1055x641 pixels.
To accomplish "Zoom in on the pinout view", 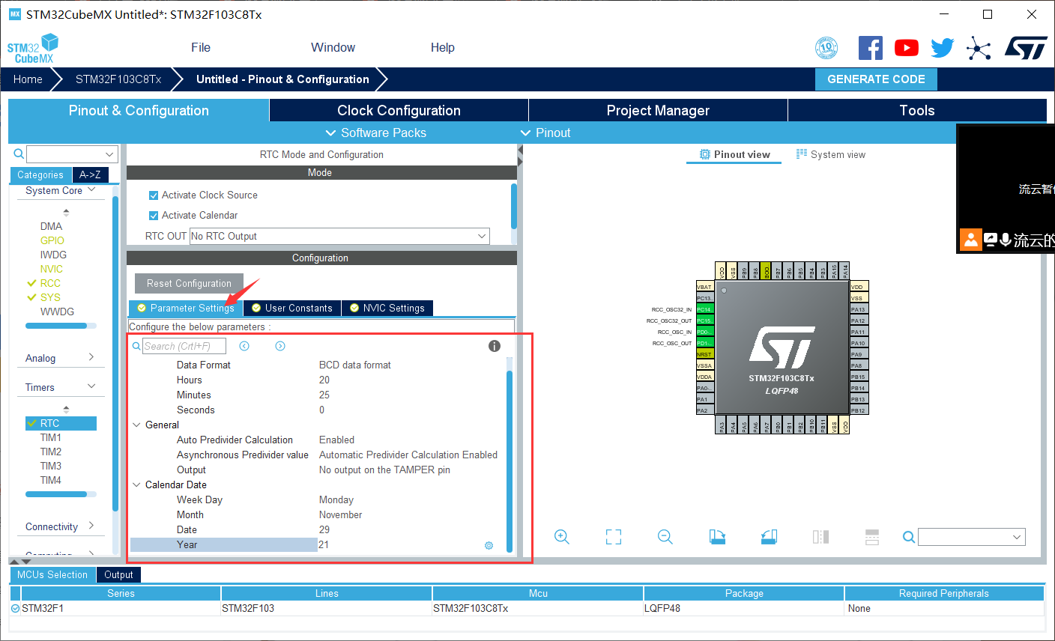I will pos(562,537).
